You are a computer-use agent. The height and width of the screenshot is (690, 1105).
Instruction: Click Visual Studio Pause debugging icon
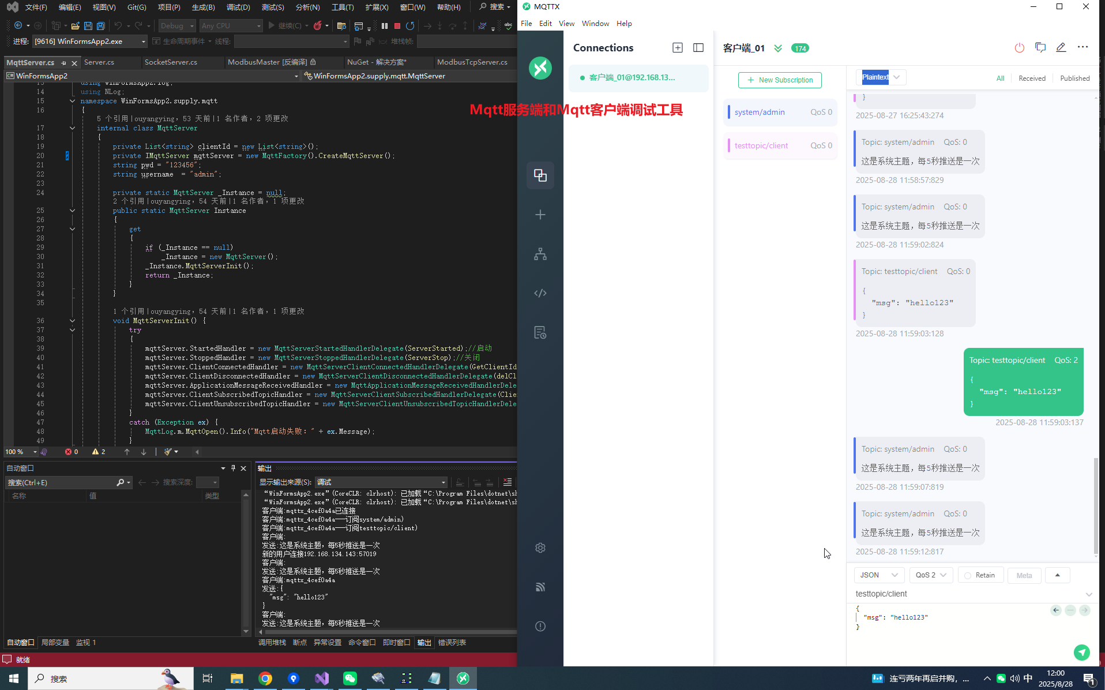pyautogui.click(x=385, y=26)
